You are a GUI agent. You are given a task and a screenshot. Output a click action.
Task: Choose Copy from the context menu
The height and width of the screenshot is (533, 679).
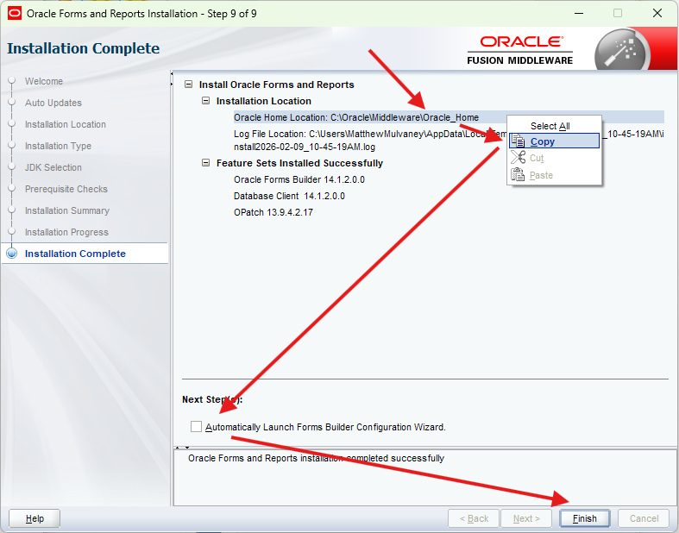(x=554, y=141)
